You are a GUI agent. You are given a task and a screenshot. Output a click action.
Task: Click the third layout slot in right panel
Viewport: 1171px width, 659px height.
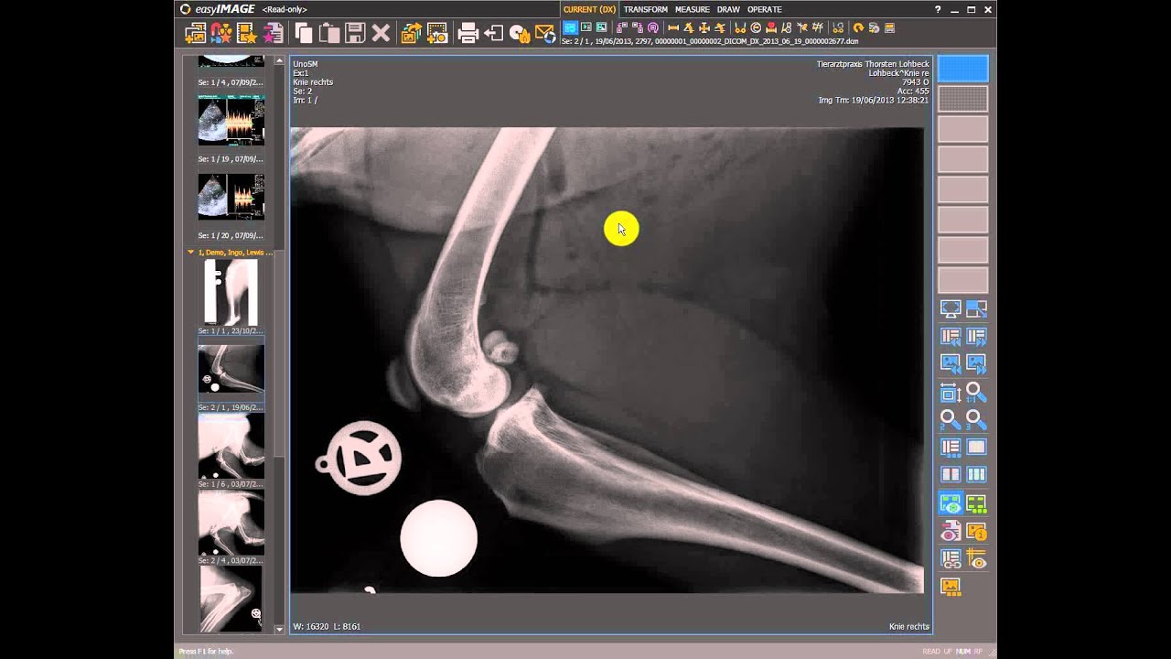coord(963,129)
